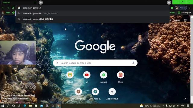Expand hidden system tray icons
This screenshot has height=108, width=193.
[163, 106]
